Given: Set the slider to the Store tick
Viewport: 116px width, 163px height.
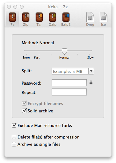Looking at the screenshot, I should pyautogui.click(x=26, y=55).
